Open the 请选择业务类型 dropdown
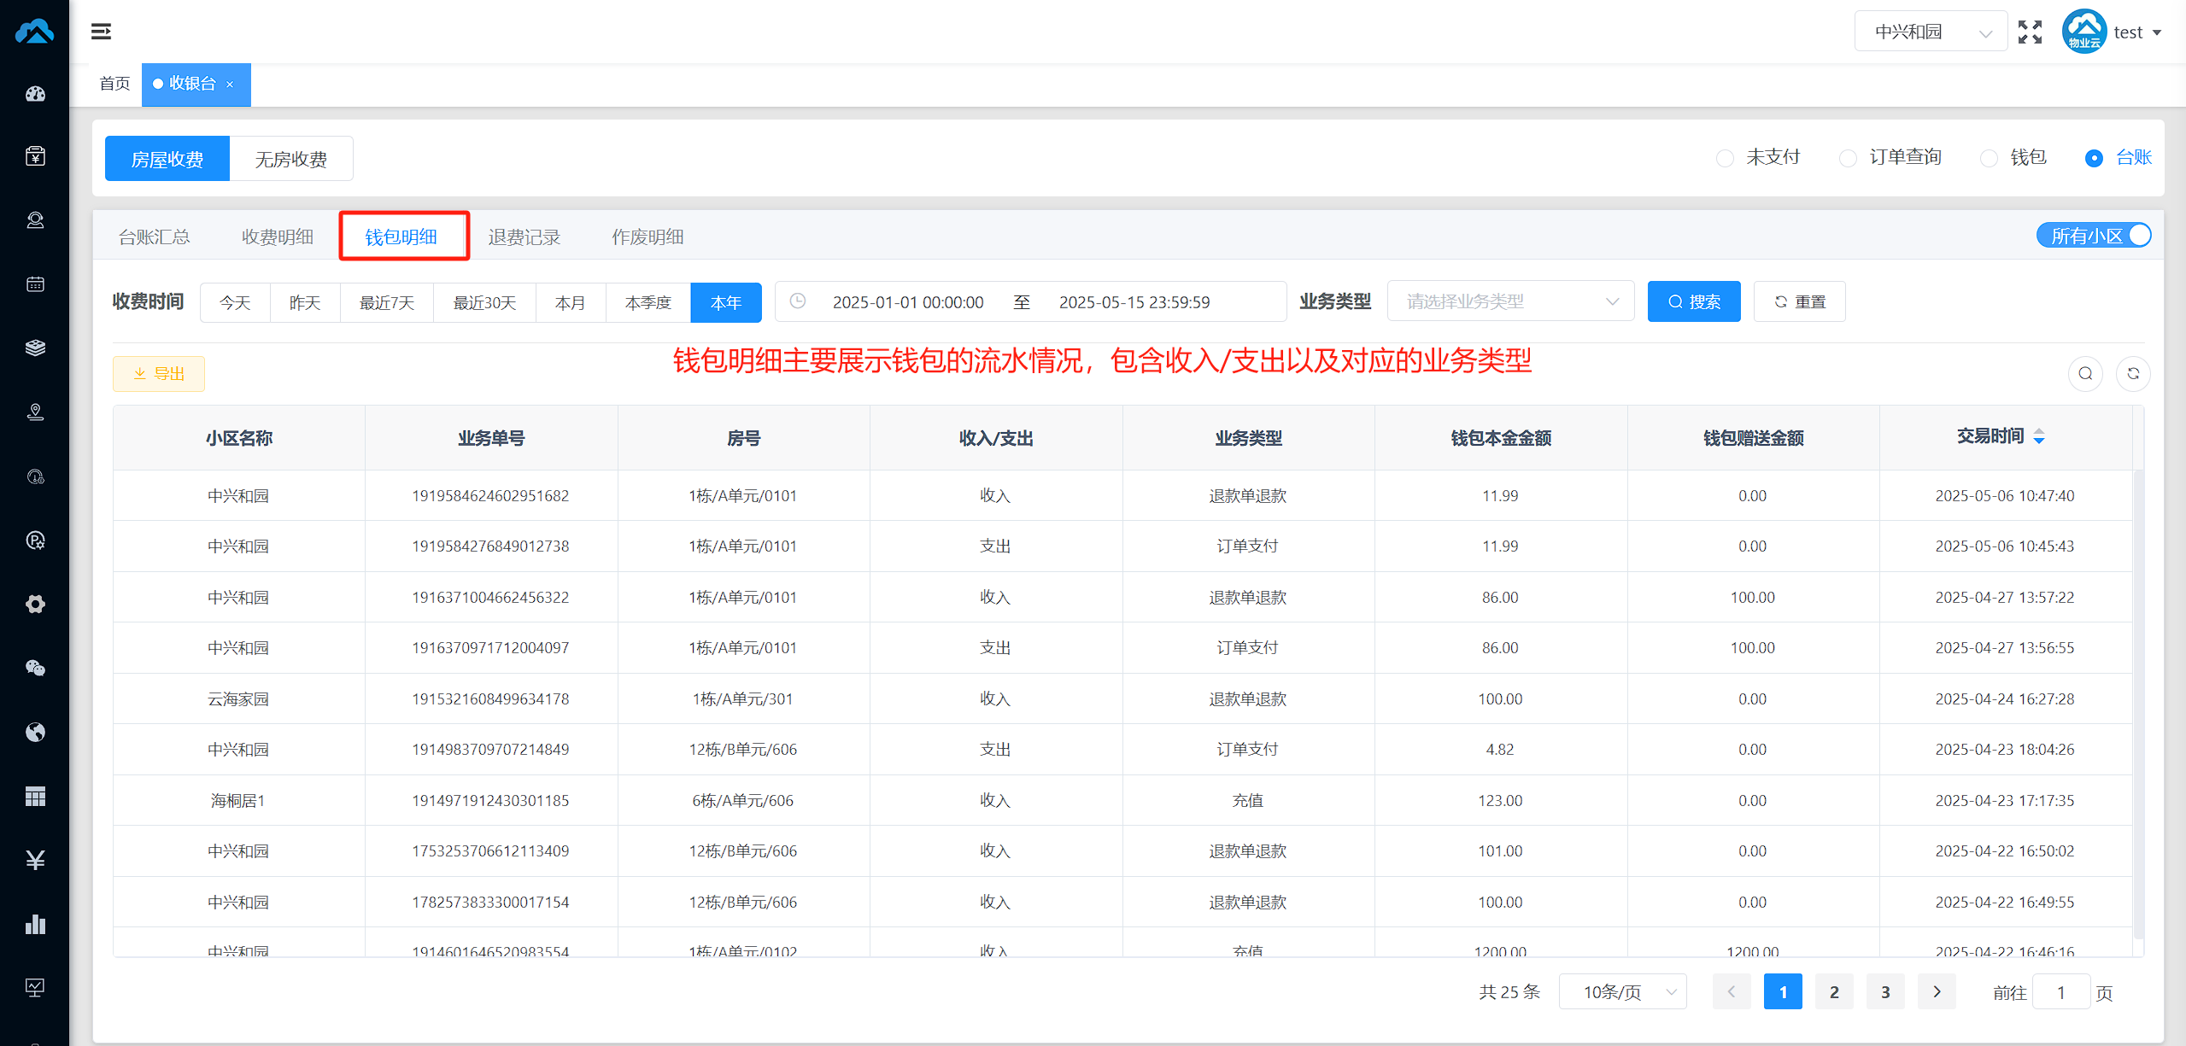Viewport: 2186px width, 1046px height. tap(1510, 301)
